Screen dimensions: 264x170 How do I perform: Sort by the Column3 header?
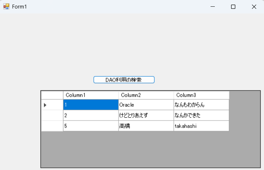(201, 95)
